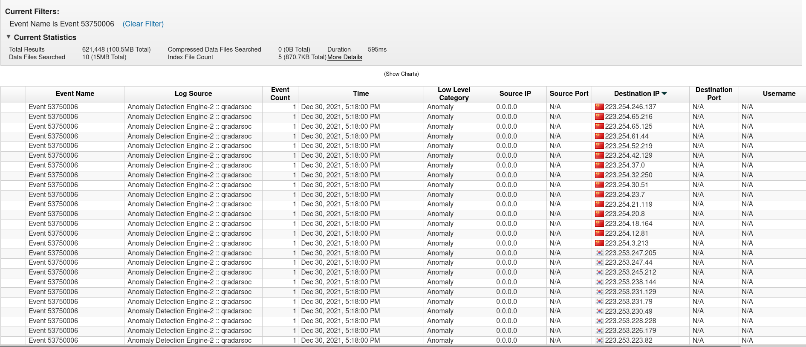806x347 pixels.
Task: Click the filter text 'Event Name is Event 53750006'
Action: tap(62, 24)
